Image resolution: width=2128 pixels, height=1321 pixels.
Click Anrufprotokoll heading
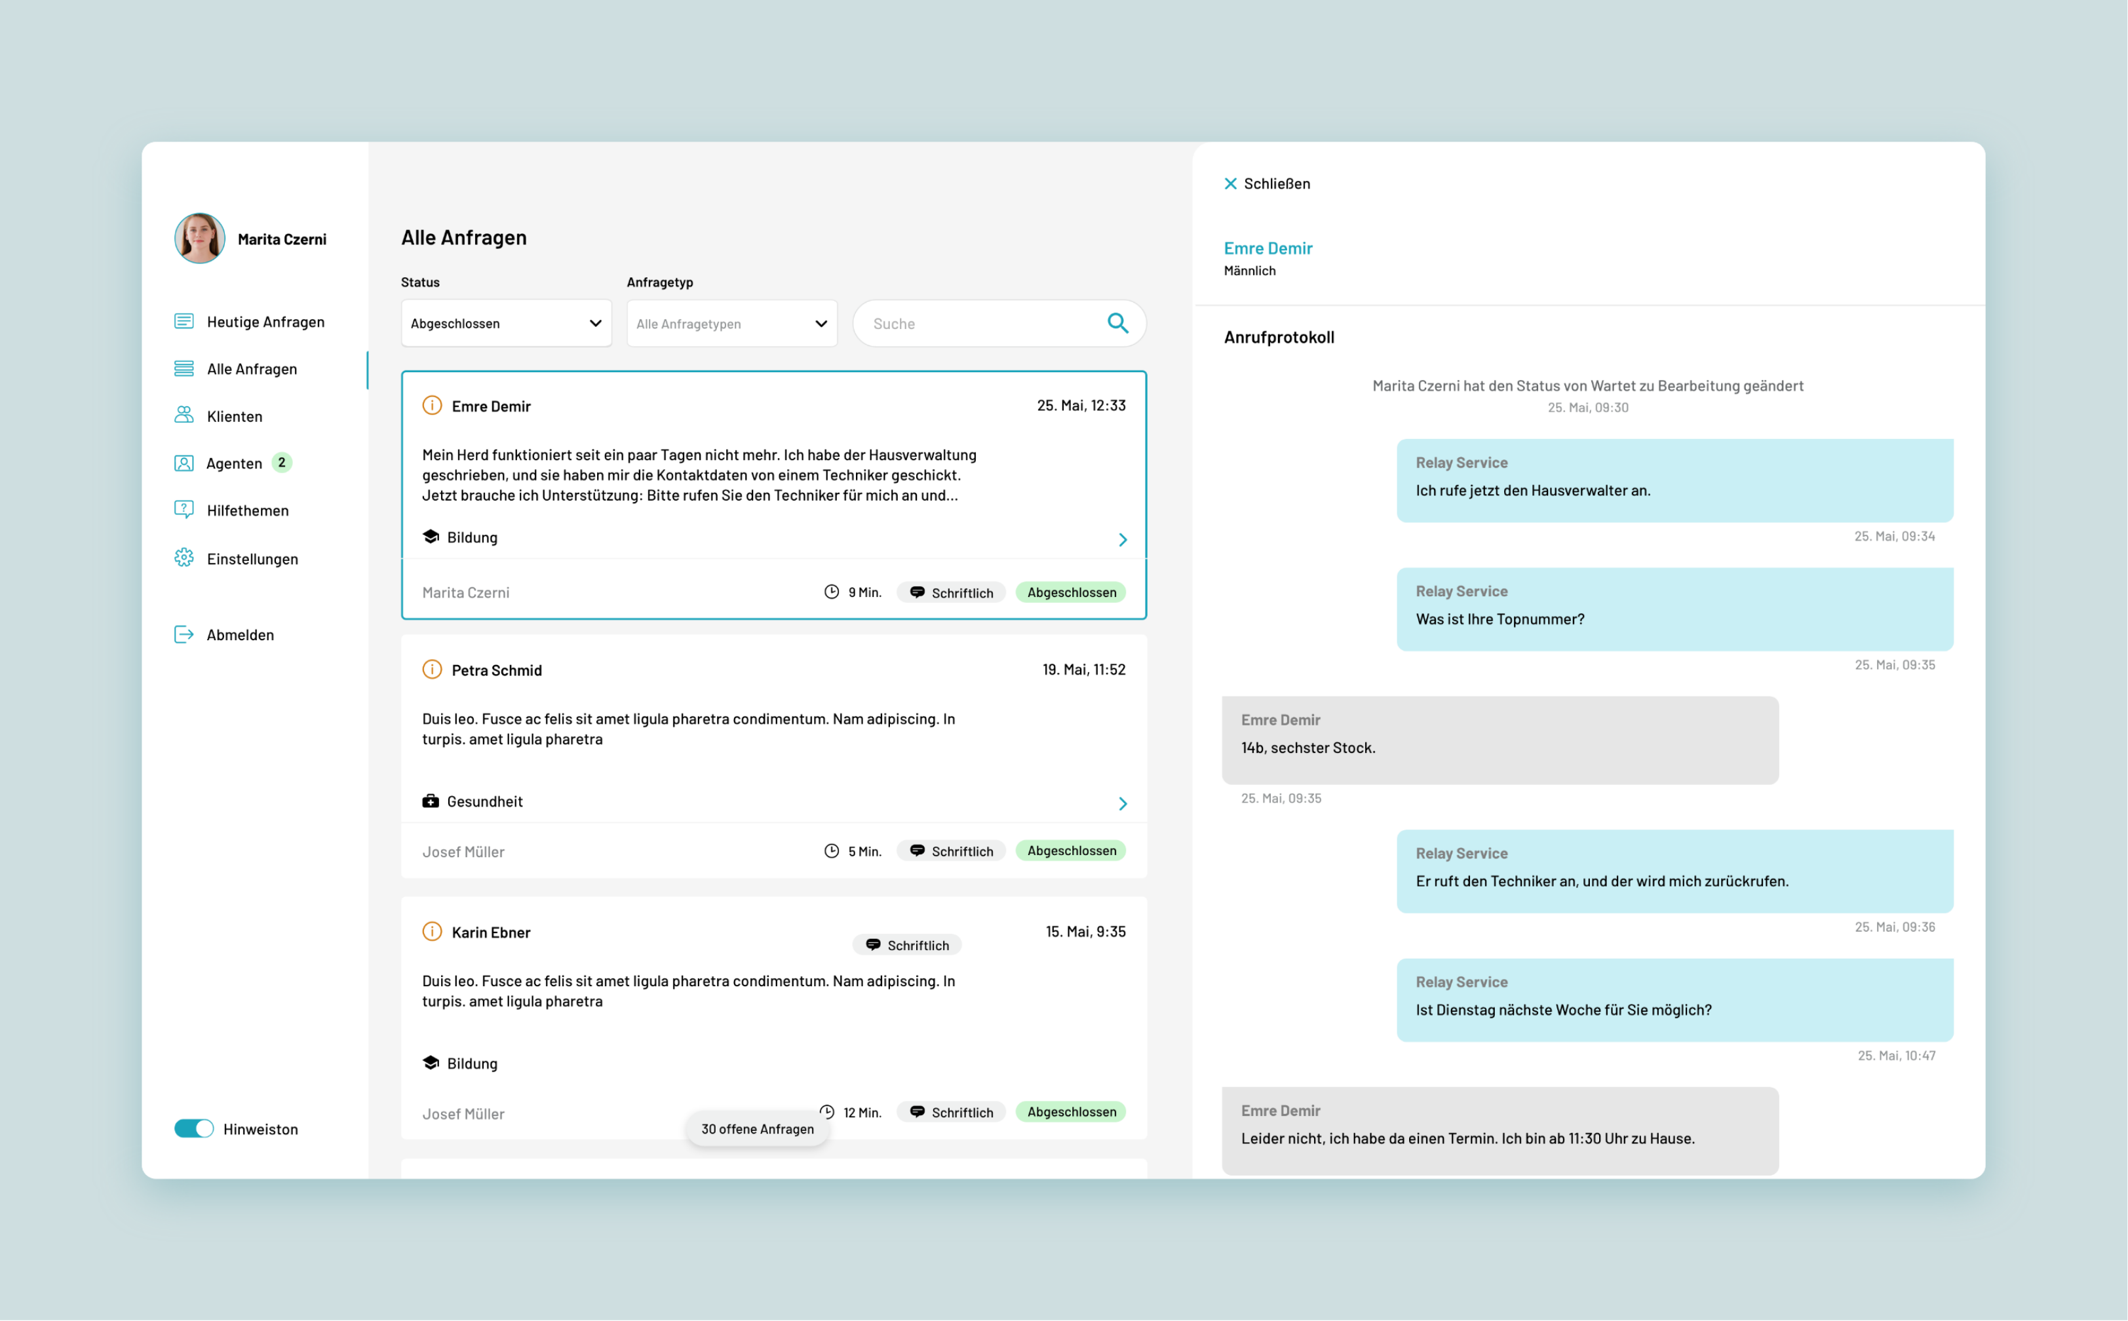[x=1278, y=337]
